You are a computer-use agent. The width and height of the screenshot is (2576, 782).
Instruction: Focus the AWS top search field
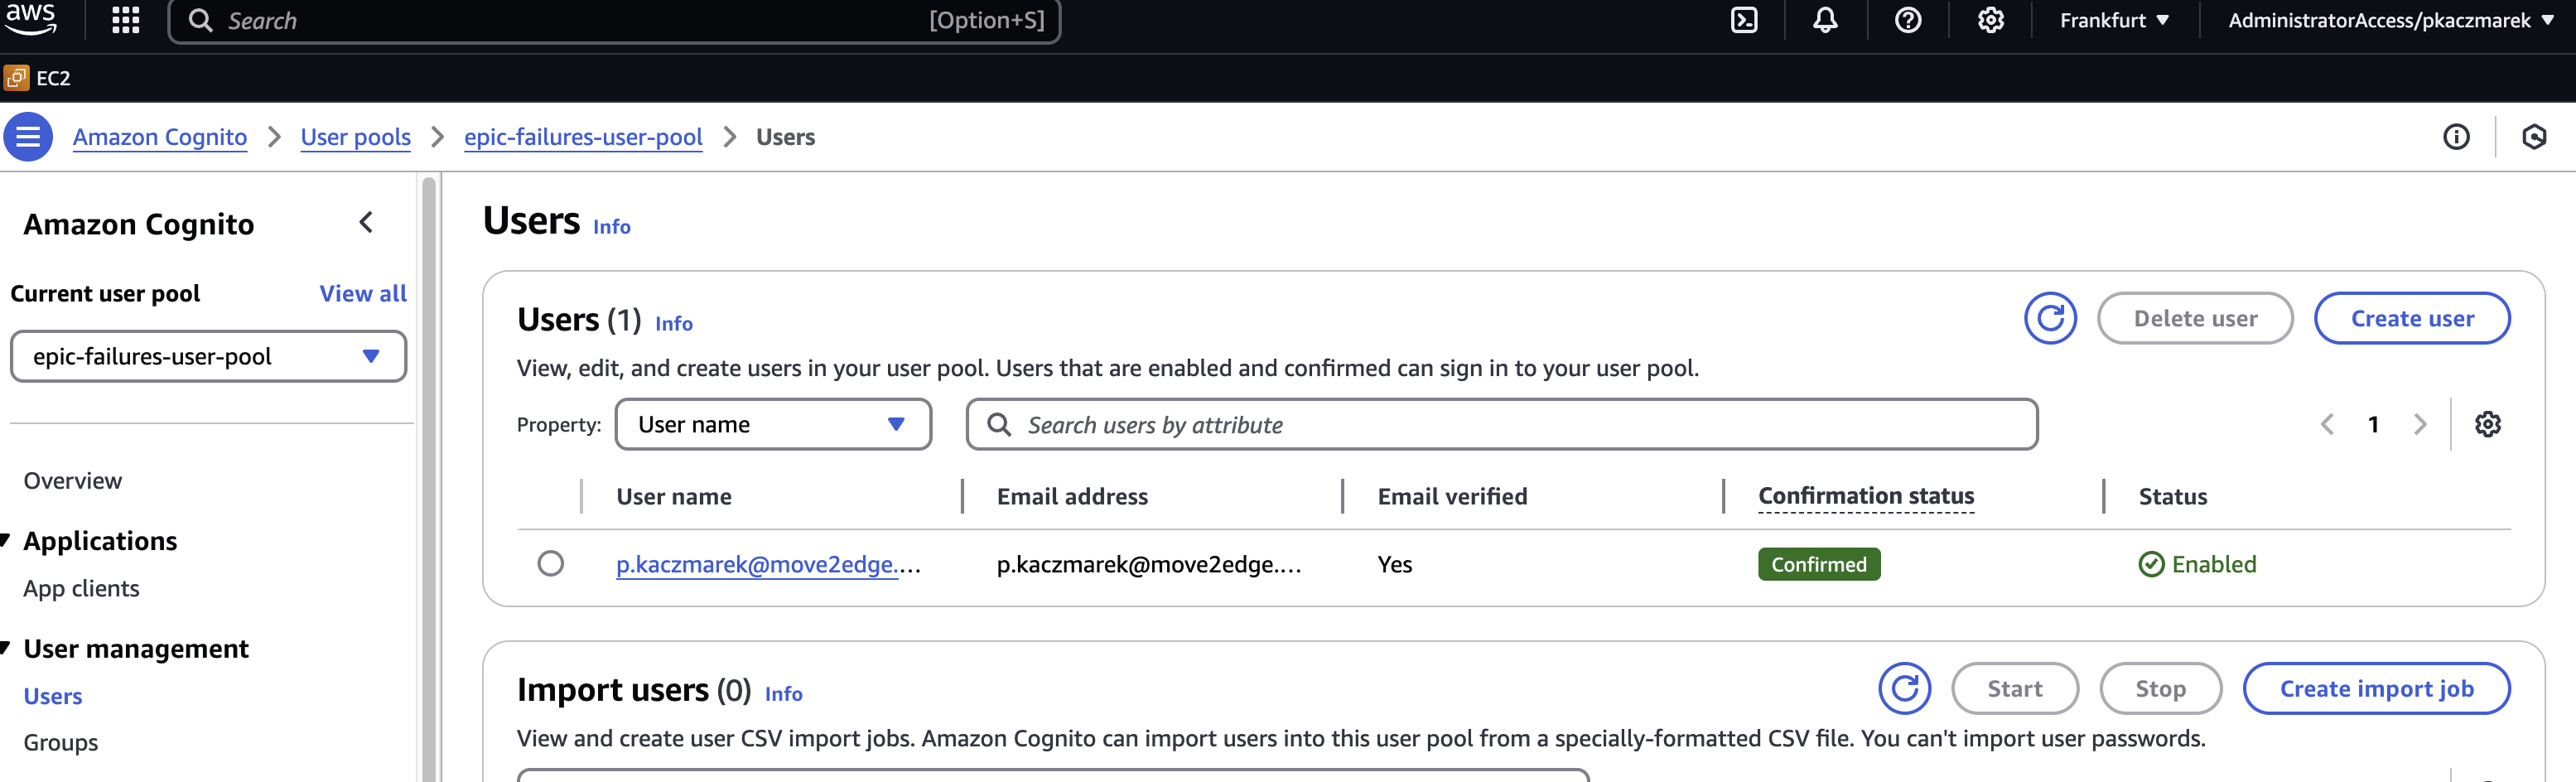click(614, 20)
